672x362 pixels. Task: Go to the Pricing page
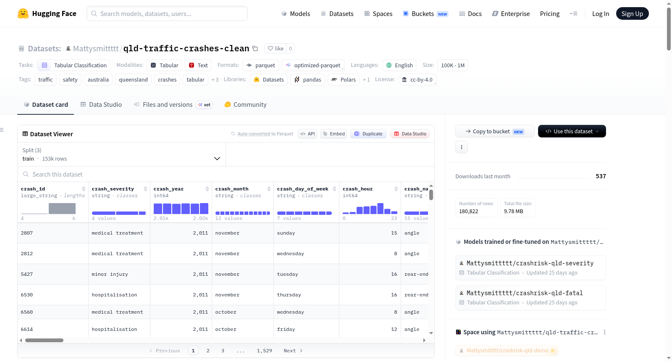pyautogui.click(x=550, y=13)
